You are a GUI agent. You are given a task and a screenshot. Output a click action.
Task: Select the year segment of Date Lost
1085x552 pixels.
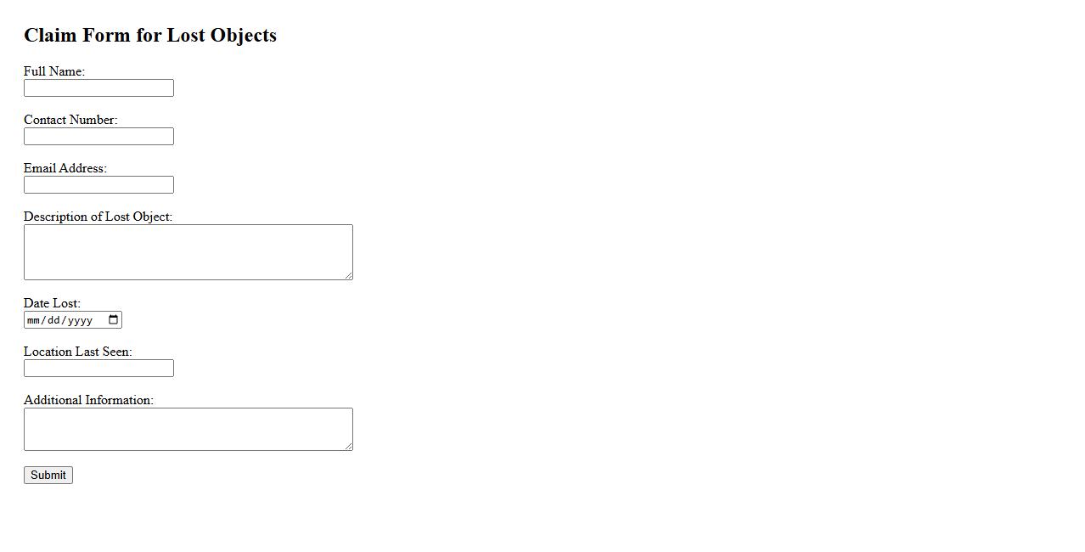point(80,320)
